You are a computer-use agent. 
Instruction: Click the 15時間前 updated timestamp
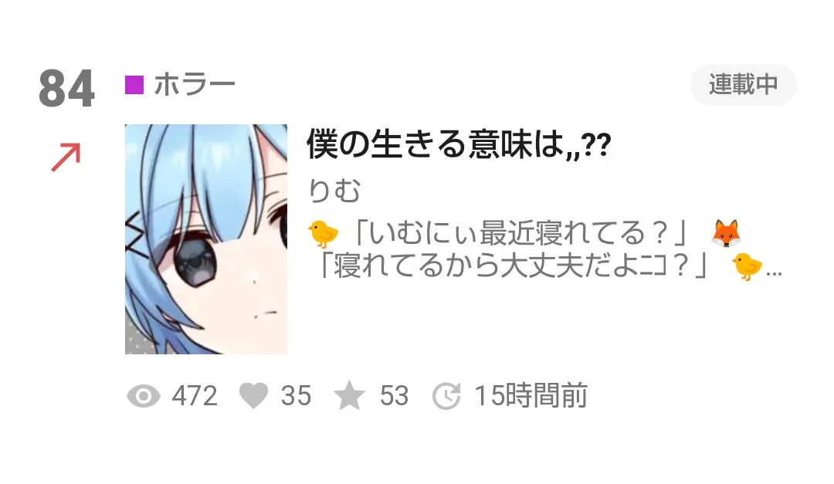[x=531, y=396]
